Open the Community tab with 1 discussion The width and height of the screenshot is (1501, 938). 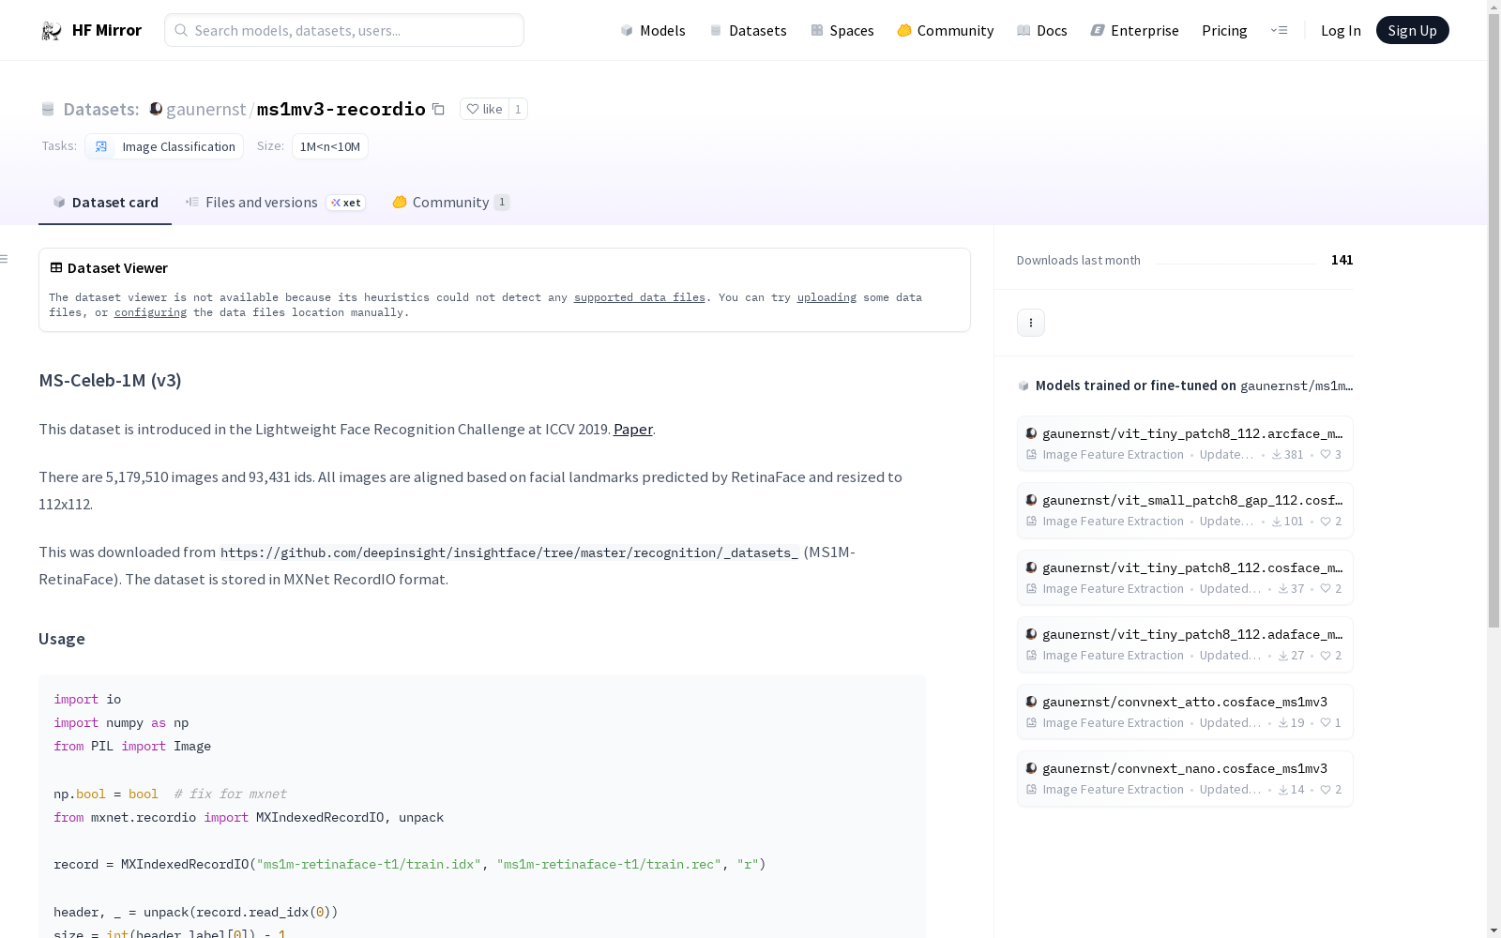[450, 203]
